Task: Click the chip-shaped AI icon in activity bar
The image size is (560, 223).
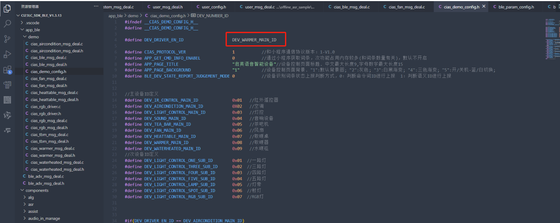Action: point(7,100)
